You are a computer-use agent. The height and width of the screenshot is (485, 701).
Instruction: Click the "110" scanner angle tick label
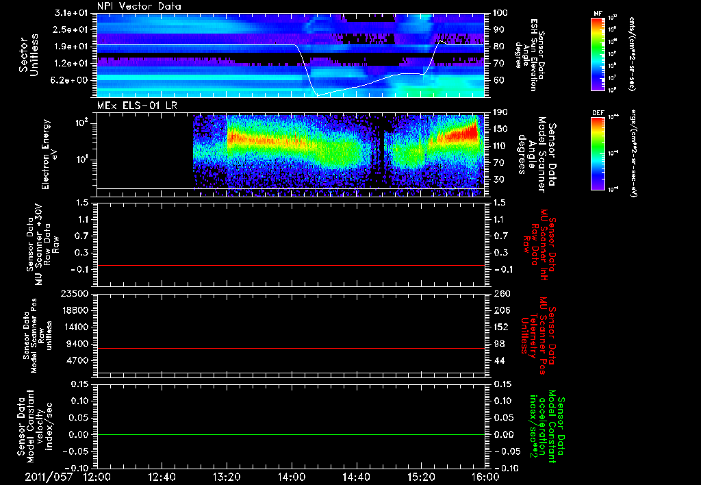click(500, 146)
